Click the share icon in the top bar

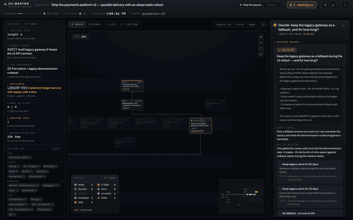[325, 5]
